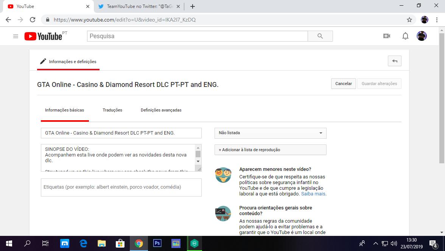Viewport: 445px width, 251px height.
Task: Click the Cancelar button
Action: pyautogui.click(x=344, y=84)
